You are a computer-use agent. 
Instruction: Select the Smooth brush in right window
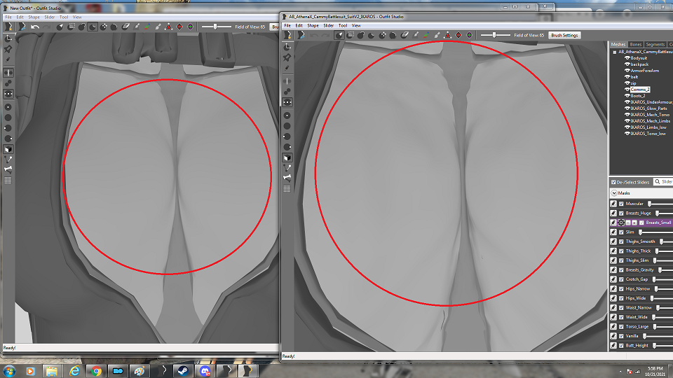point(393,35)
